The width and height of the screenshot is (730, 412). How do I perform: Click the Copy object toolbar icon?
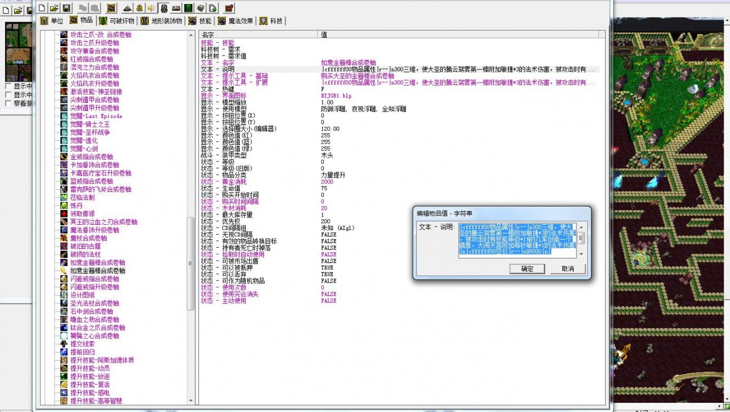pos(83,8)
